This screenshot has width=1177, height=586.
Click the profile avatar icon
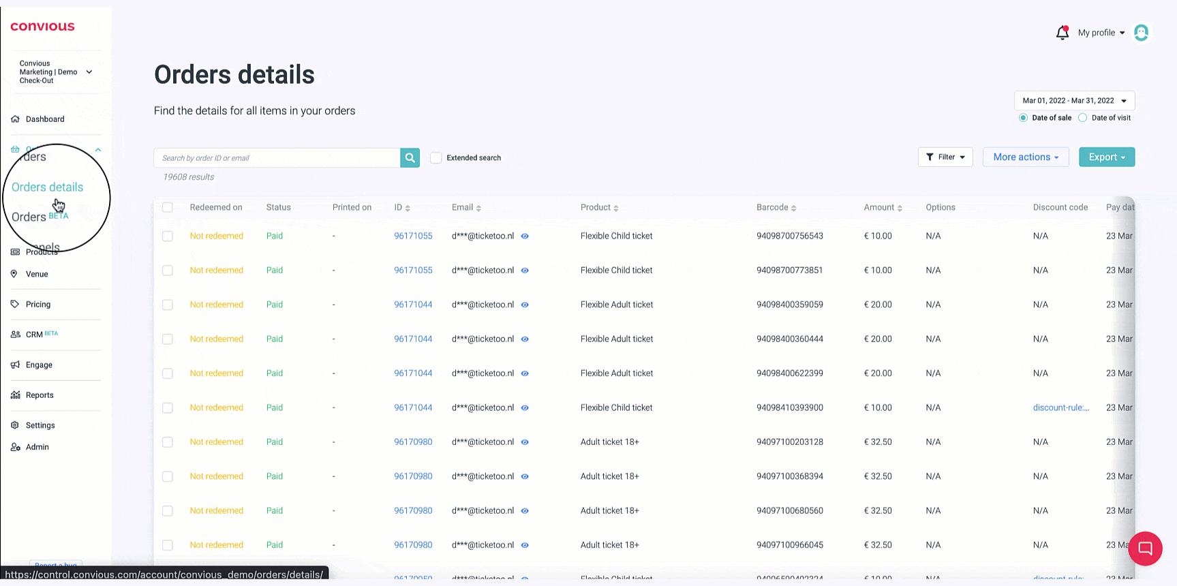[x=1141, y=33]
